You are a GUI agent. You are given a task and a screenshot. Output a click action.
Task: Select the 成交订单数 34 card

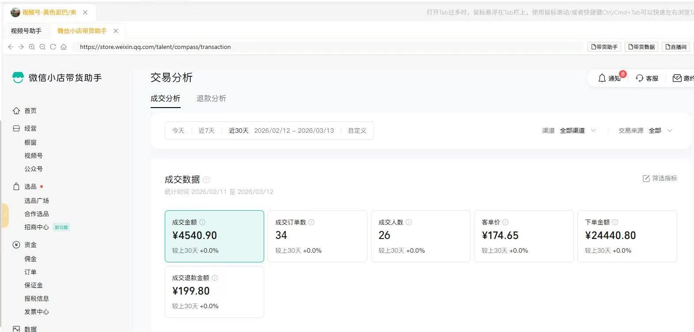click(x=318, y=236)
